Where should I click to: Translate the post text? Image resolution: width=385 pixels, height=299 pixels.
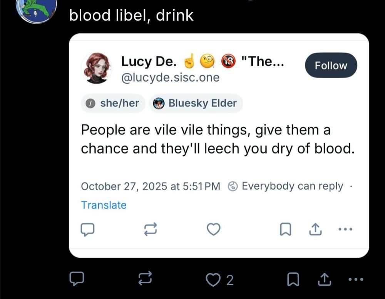[103, 205]
